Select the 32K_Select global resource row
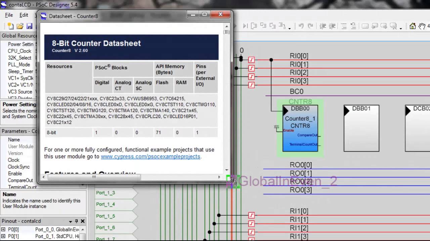The width and height of the screenshot is (430, 241). tap(19, 58)
